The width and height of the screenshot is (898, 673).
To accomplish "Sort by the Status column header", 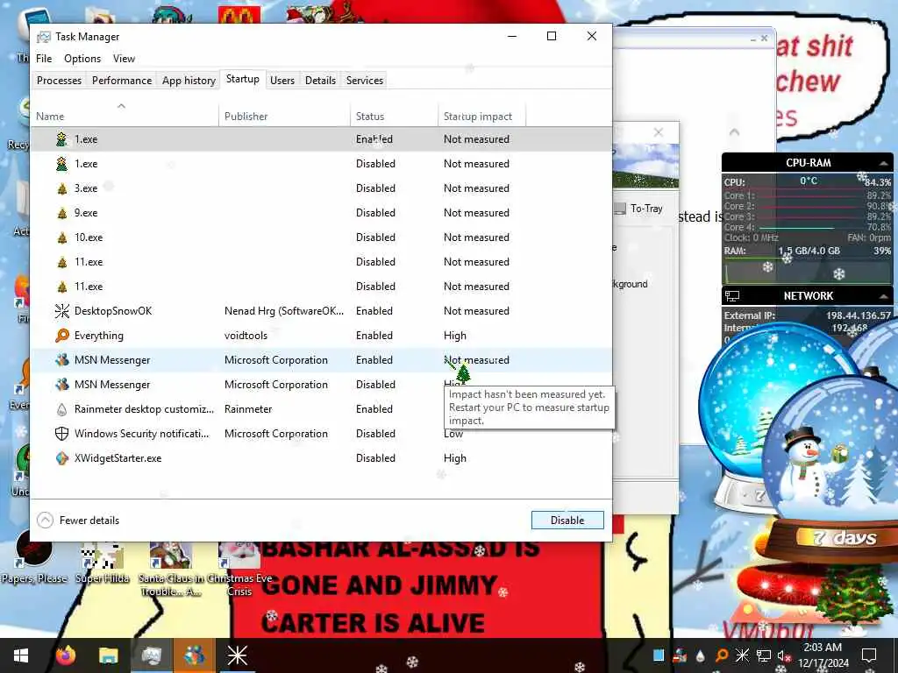I will point(394,117).
